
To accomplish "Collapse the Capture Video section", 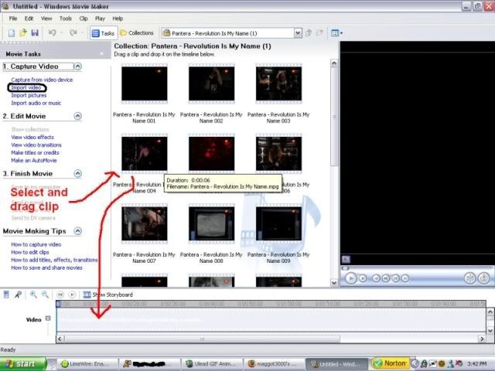I will [x=77, y=66].
